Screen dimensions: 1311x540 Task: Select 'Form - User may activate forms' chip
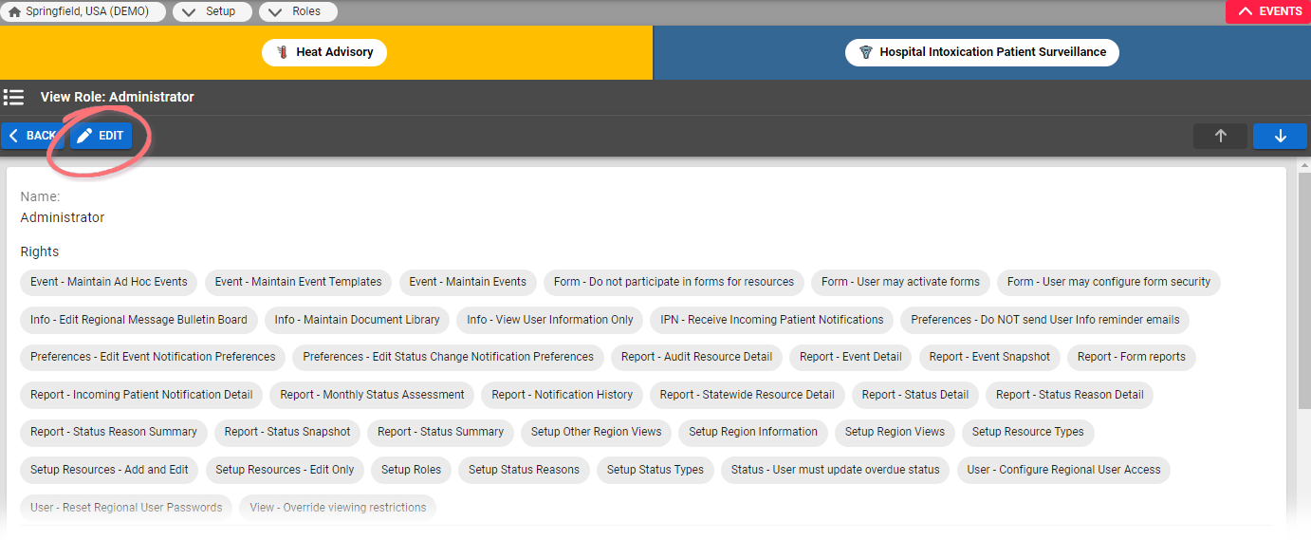(900, 282)
